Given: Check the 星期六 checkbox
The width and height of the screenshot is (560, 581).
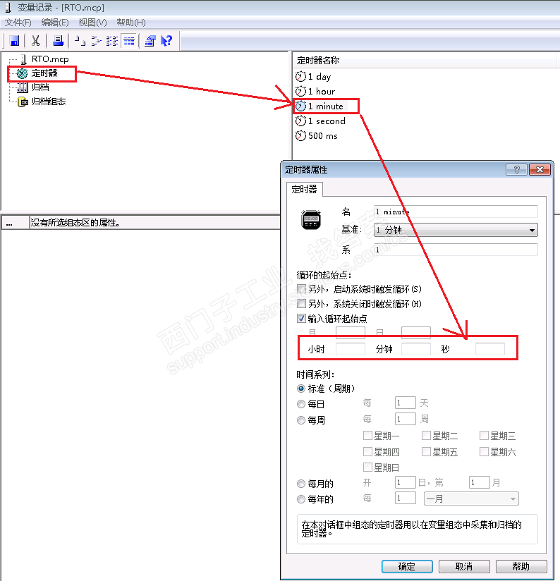Looking at the screenshot, I should pos(484,452).
